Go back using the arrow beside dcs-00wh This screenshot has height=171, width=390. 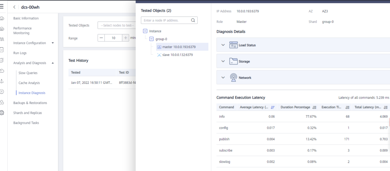tap(14, 7)
